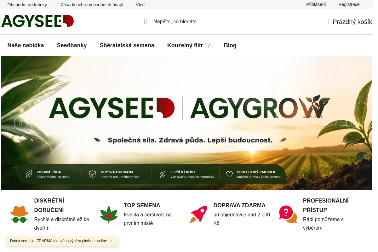The width and height of the screenshot is (378, 252).
Task: Open Sběratelská semena menu item
Action: coord(127,45)
